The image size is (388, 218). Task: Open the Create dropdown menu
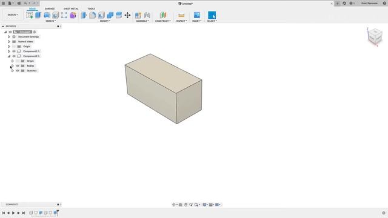pyautogui.click(x=50, y=21)
